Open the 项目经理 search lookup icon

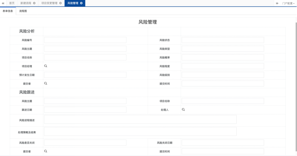(46, 66)
